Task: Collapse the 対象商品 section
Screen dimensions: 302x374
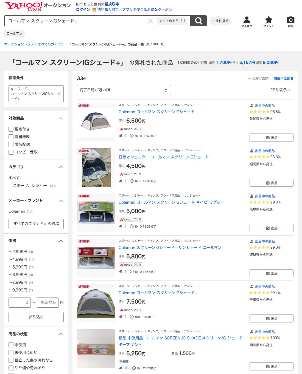Action: click(x=61, y=118)
